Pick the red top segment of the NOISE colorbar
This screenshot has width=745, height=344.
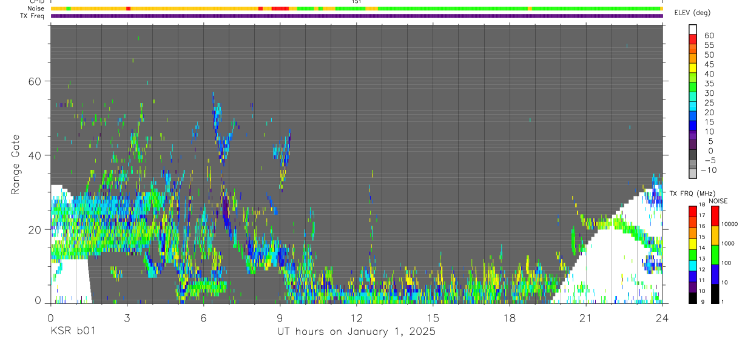pos(715,216)
